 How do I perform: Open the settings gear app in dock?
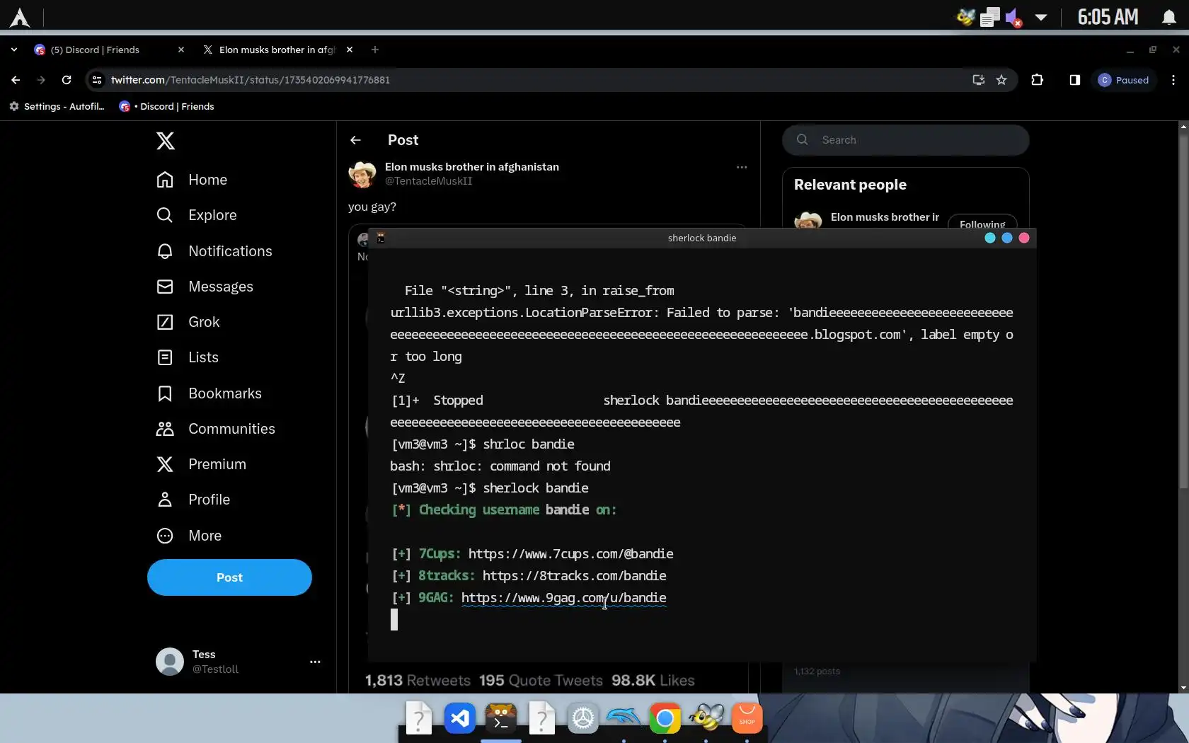(x=583, y=719)
